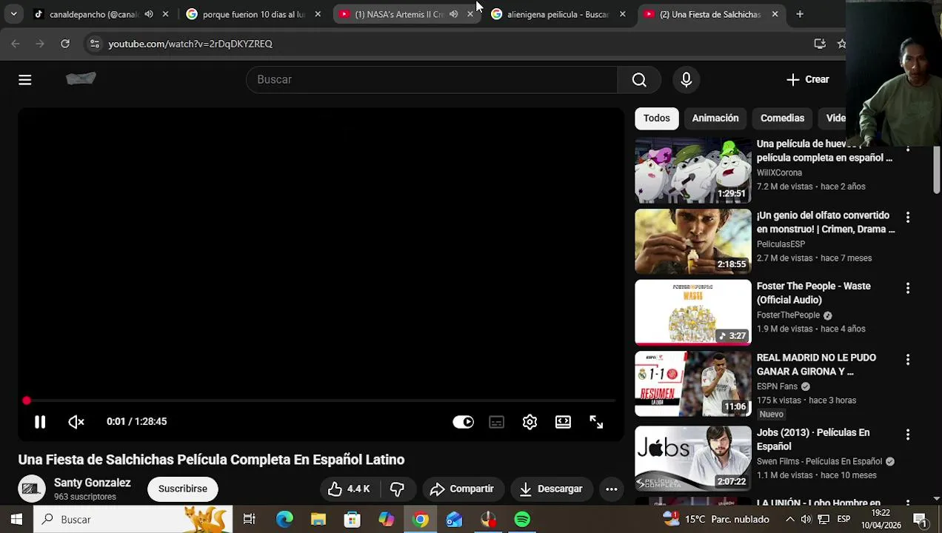Show hidden system tray icons
The image size is (942, 533).
(789, 520)
